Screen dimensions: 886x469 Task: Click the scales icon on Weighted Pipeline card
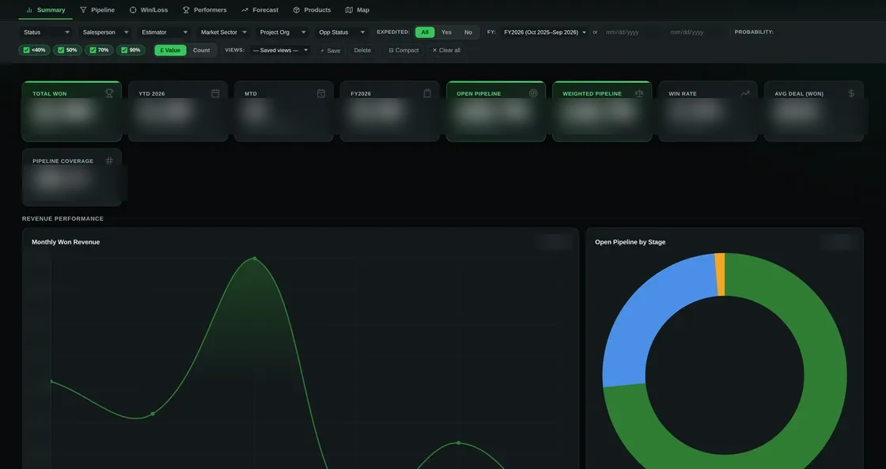[x=639, y=93]
